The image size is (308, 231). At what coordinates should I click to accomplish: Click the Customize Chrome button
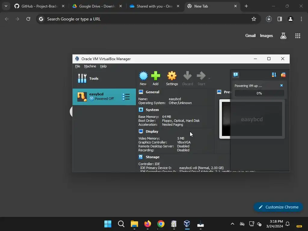pos(278,207)
